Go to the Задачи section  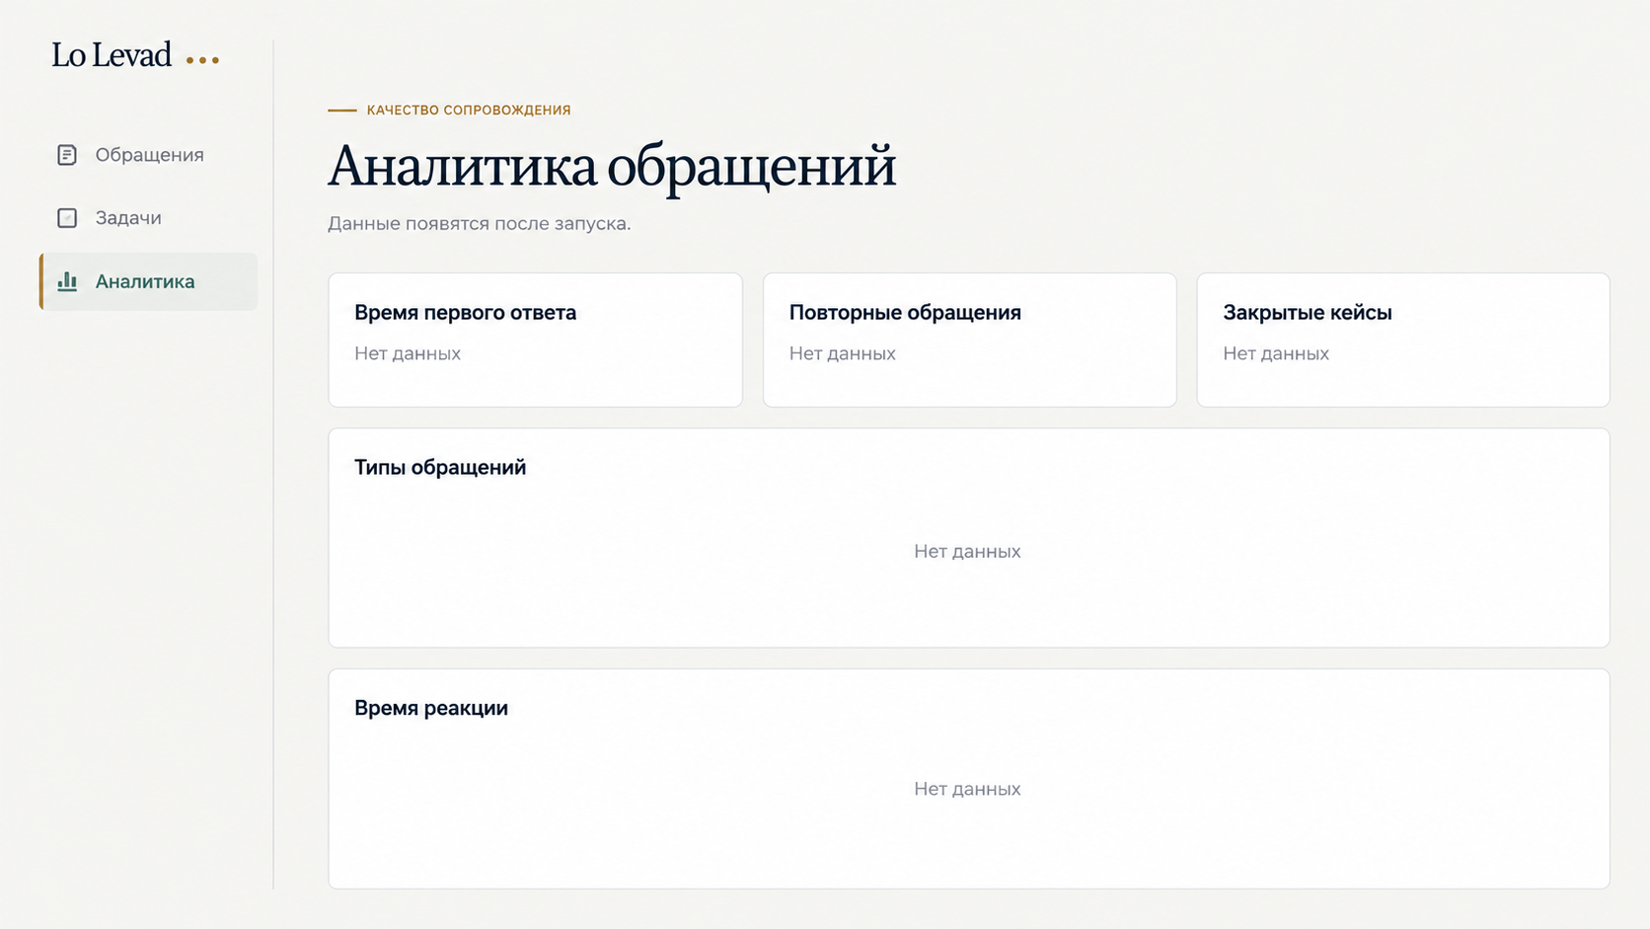pyautogui.click(x=148, y=218)
